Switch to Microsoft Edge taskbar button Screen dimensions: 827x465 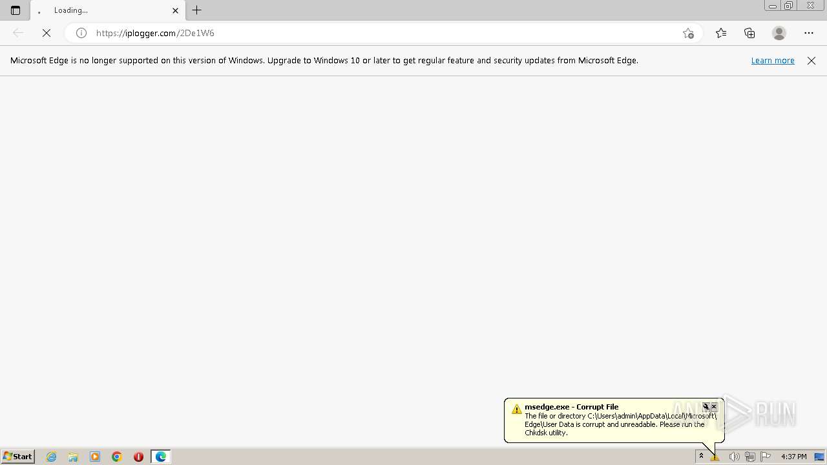click(x=161, y=457)
